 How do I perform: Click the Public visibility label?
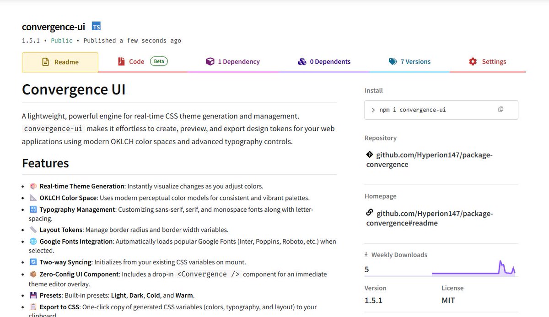[62, 41]
